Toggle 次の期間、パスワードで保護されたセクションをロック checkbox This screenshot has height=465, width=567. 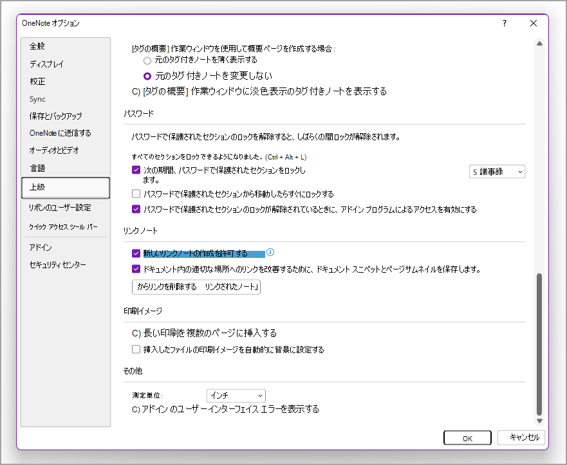click(x=136, y=170)
